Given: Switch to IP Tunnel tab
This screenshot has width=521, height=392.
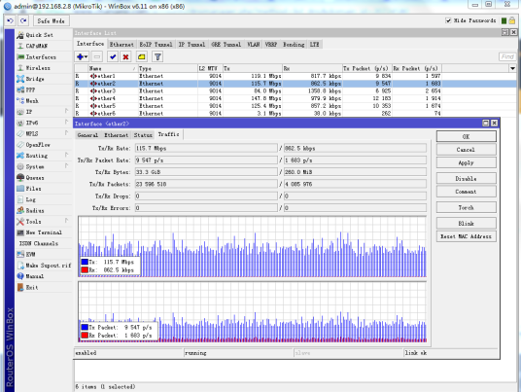Looking at the screenshot, I should coord(191,44).
